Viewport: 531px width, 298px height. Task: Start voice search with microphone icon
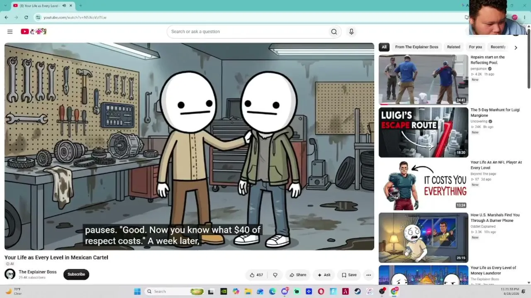[x=351, y=31]
